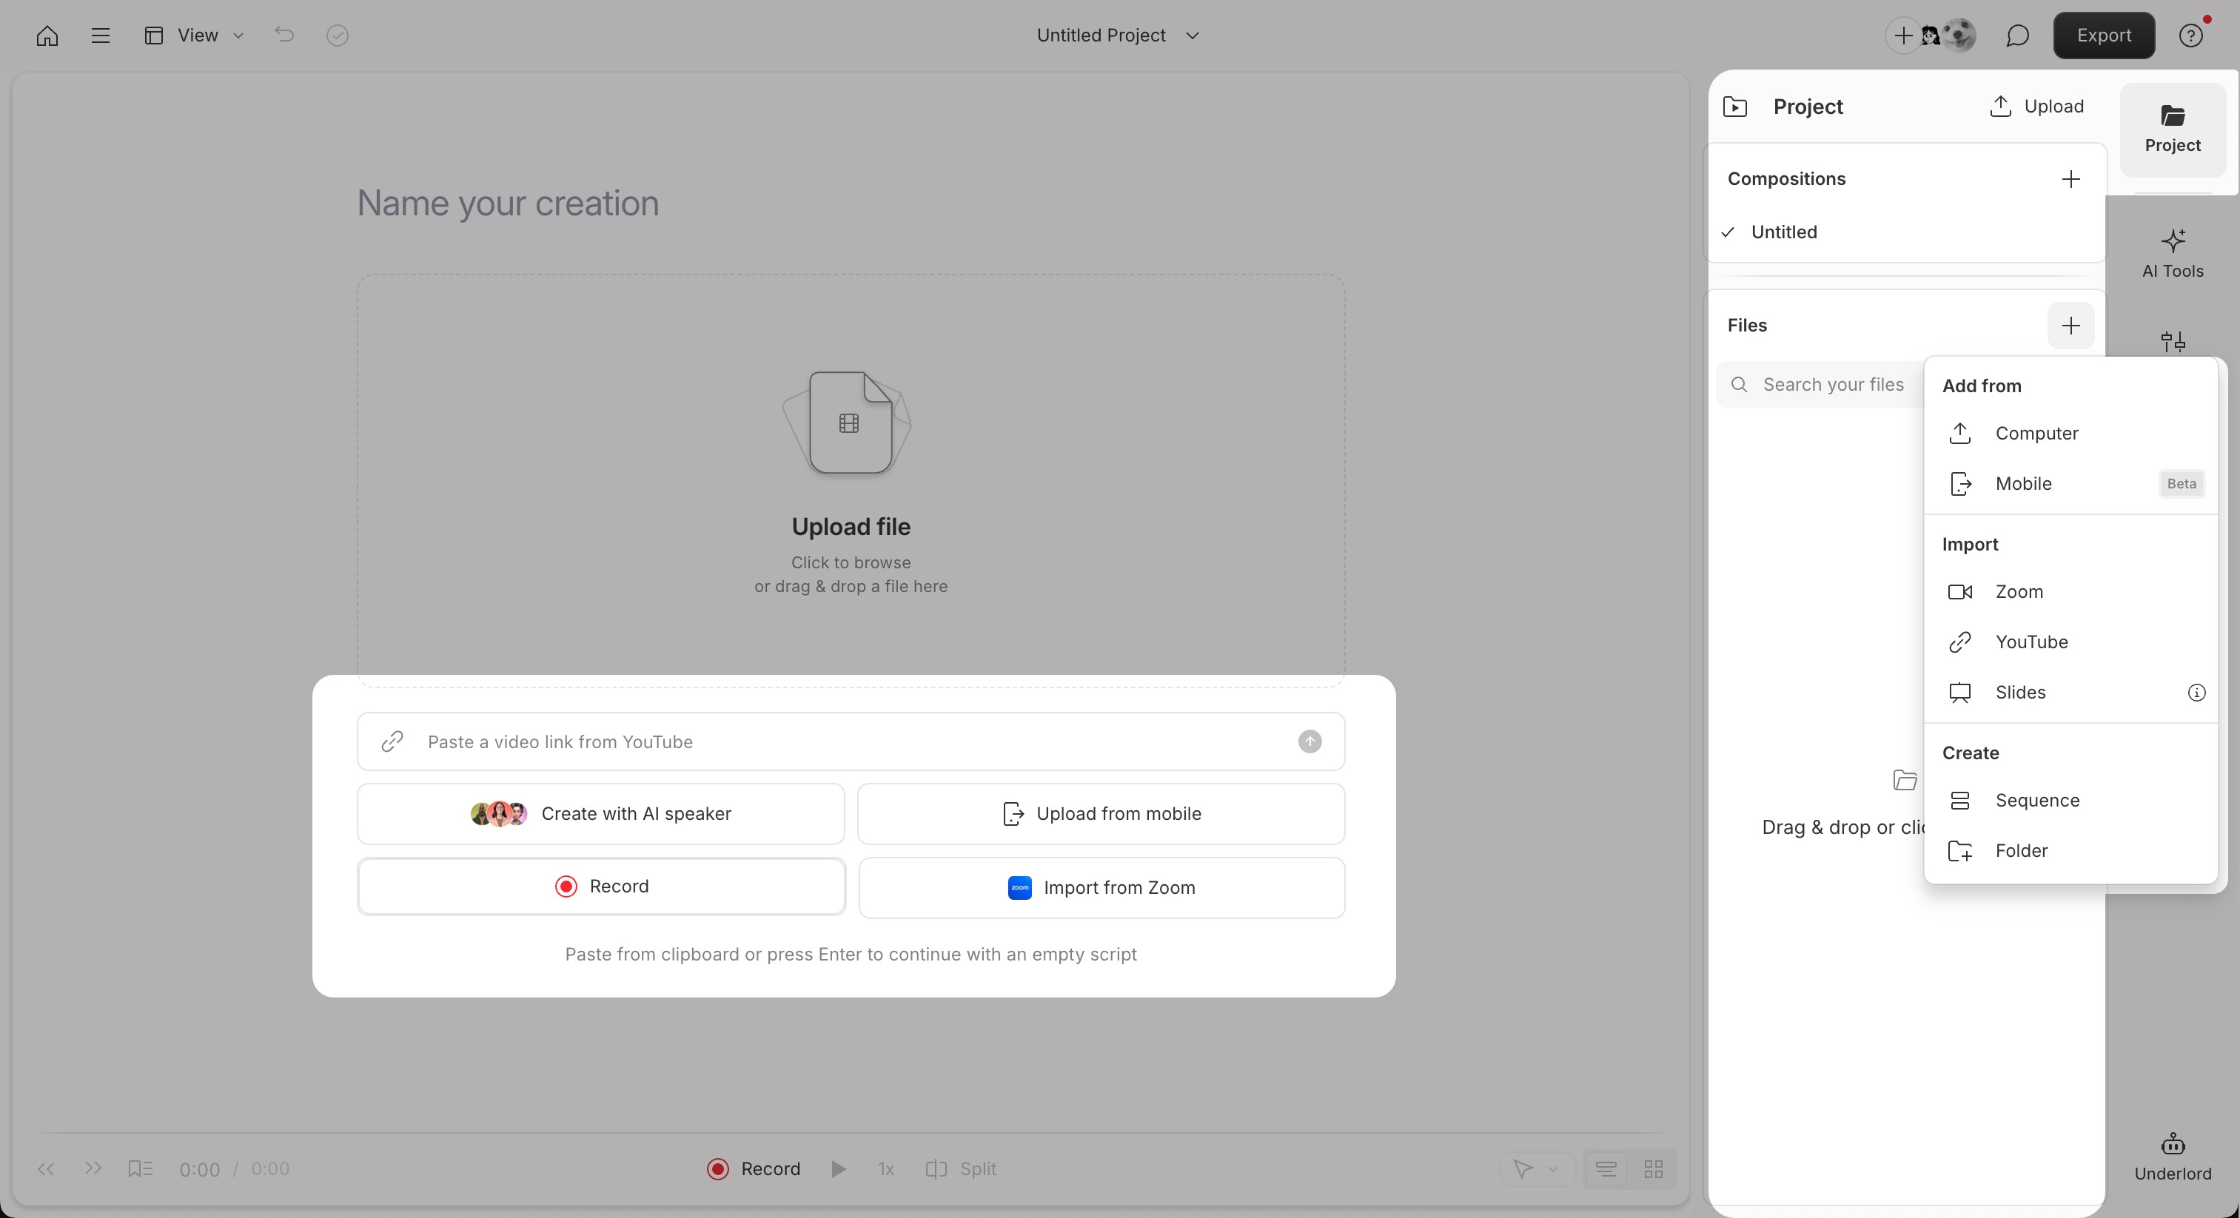This screenshot has width=2240, height=1218.
Task: Open the pointer tool dropdown
Action: [1536, 1169]
